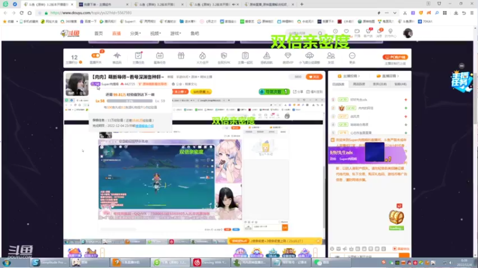Open the waveform tool icon in streamer toolbar
478x268 pixels.
[x=117, y=57]
